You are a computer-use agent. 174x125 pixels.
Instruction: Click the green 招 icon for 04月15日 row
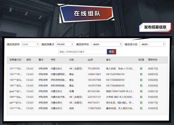141,68
